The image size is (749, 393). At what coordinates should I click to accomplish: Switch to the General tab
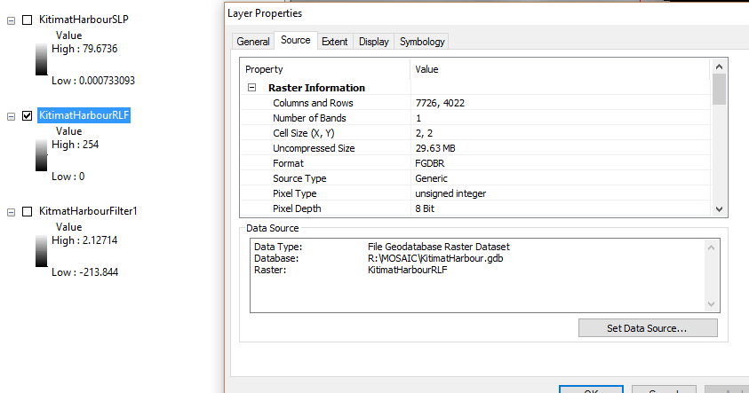pos(253,42)
